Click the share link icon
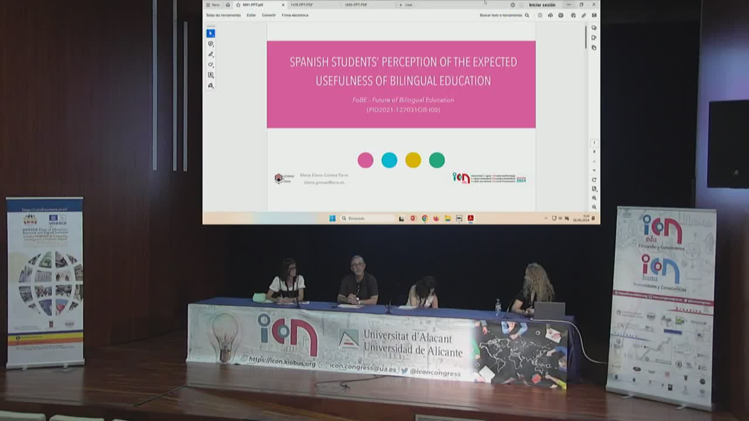 click(x=584, y=15)
